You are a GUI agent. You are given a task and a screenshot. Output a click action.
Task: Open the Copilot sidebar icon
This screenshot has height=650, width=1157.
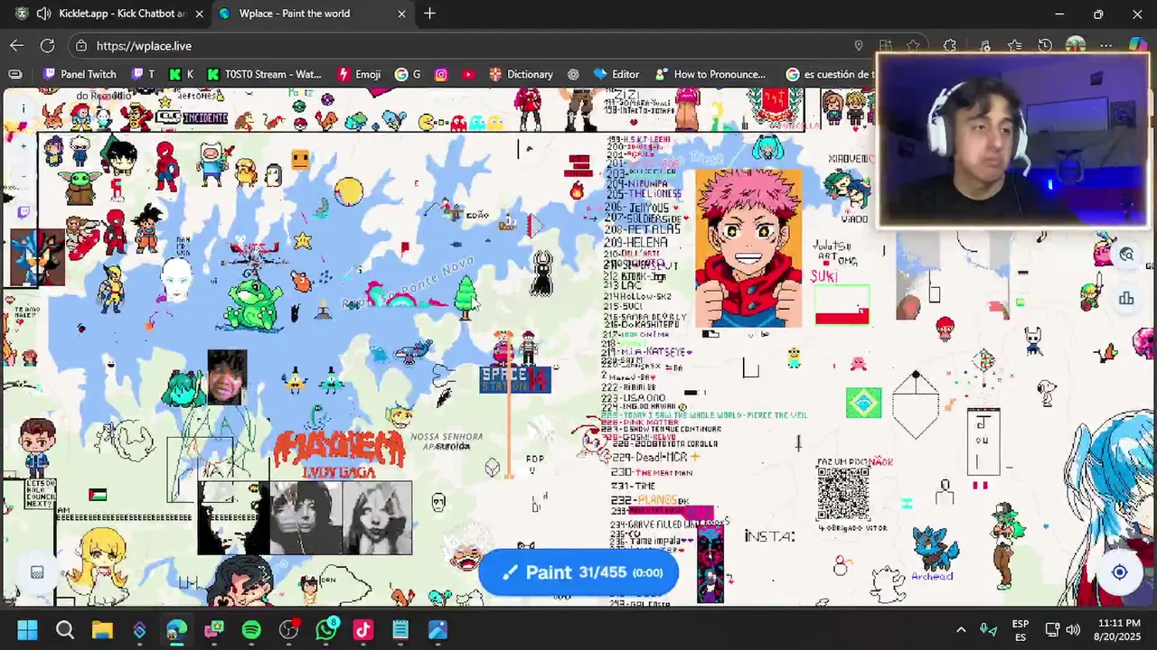(x=1137, y=45)
